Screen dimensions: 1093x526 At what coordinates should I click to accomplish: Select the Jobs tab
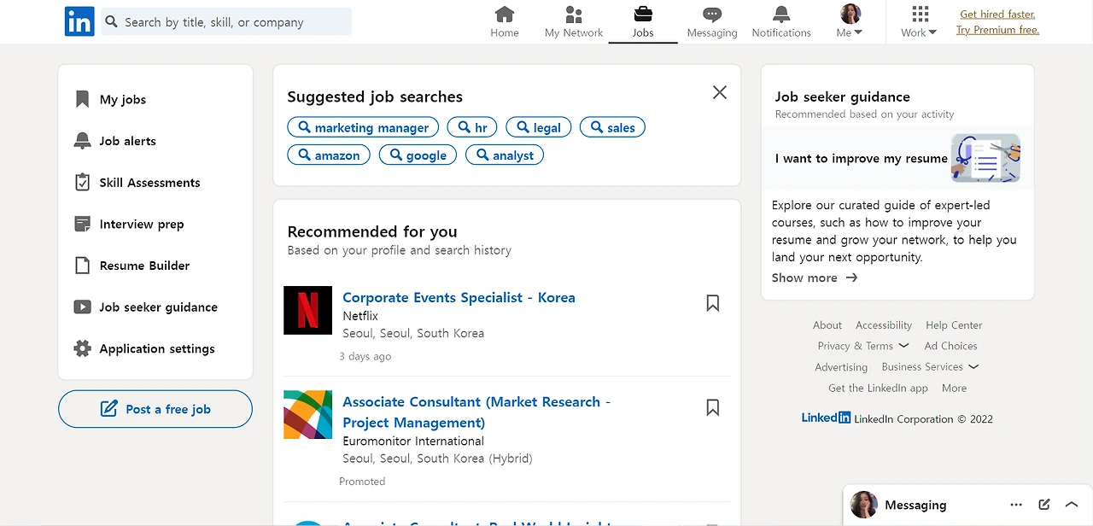tap(643, 21)
